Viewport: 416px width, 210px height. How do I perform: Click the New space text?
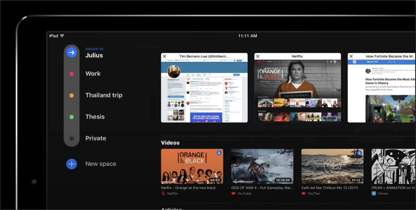coord(101,164)
